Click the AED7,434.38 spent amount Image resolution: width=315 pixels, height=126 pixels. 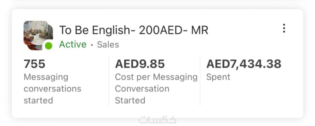(244, 64)
